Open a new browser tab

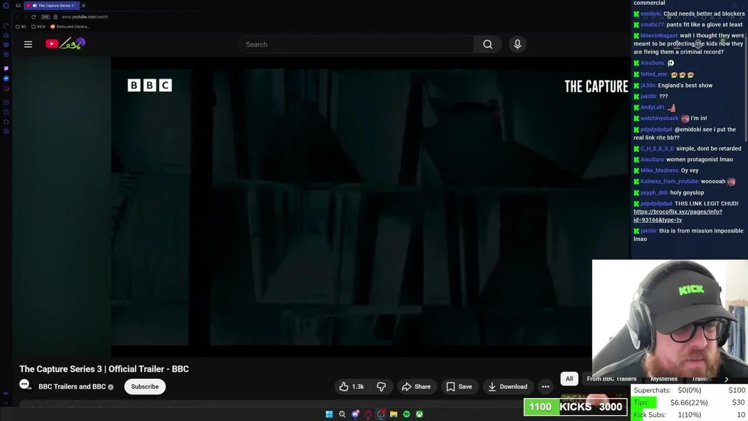point(84,5)
